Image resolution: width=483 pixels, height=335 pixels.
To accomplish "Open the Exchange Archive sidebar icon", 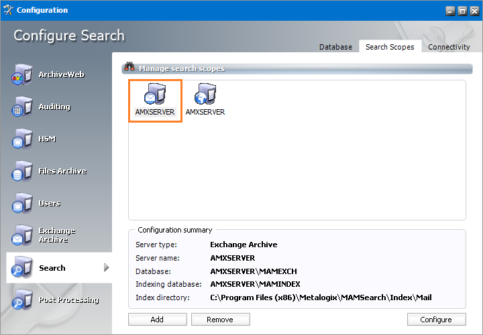I will pyautogui.click(x=22, y=235).
